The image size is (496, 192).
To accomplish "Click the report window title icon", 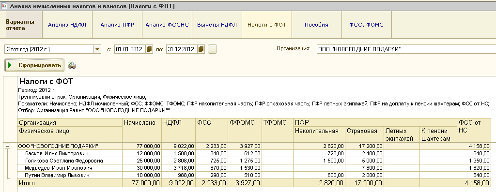I will pos(4,6).
